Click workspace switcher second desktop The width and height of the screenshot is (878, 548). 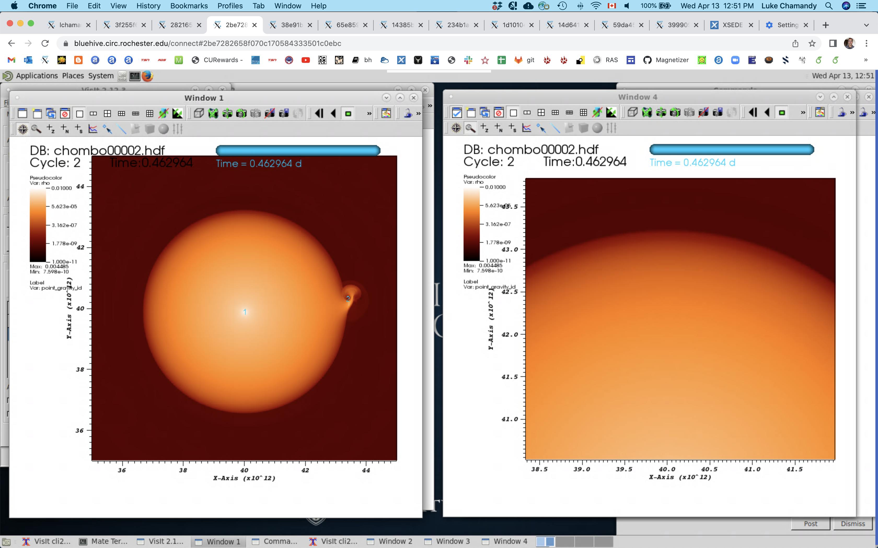[565, 541]
